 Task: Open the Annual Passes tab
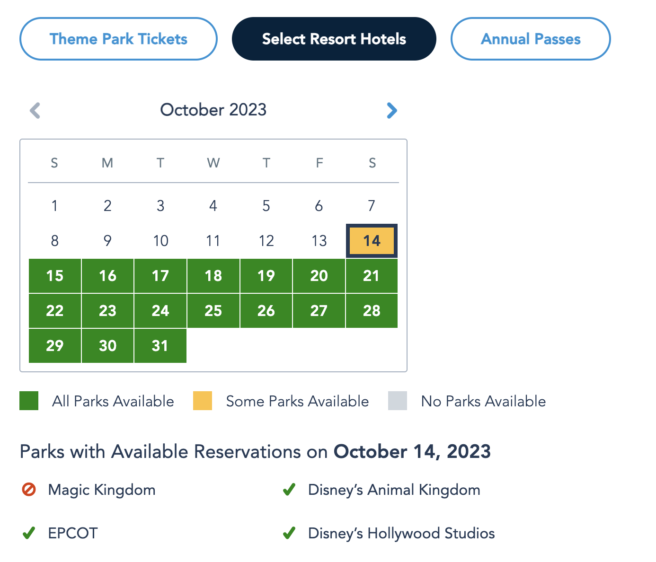(x=531, y=39)
